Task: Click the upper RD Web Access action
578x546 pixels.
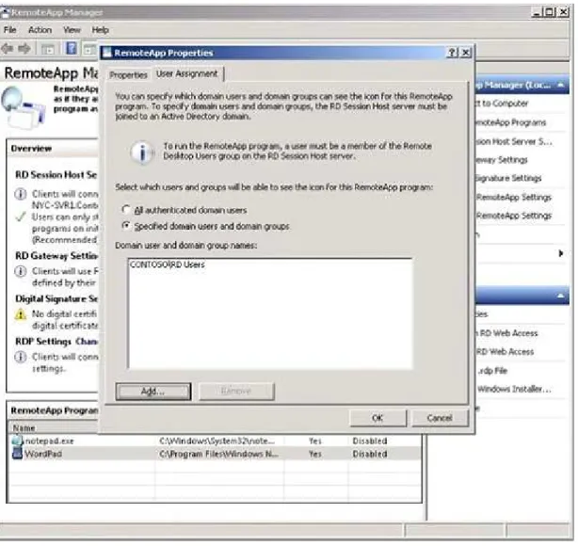Action: [x=507, y=333]
